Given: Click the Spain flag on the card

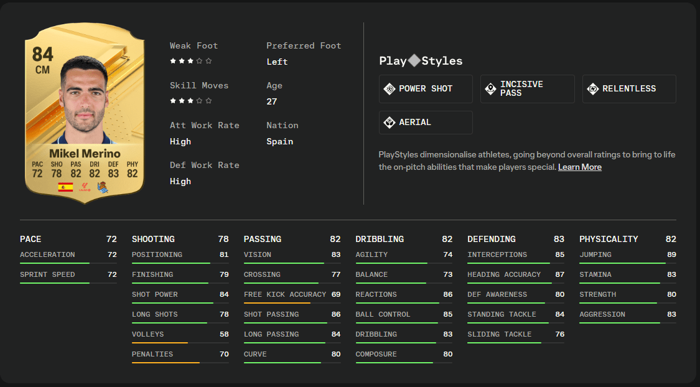Looking at the screenshot, I should 65,187.
